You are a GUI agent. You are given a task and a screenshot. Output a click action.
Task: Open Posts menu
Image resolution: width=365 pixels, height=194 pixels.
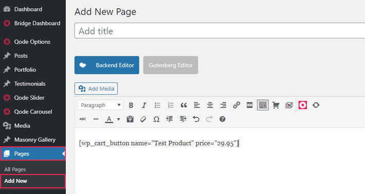(21, 56)
